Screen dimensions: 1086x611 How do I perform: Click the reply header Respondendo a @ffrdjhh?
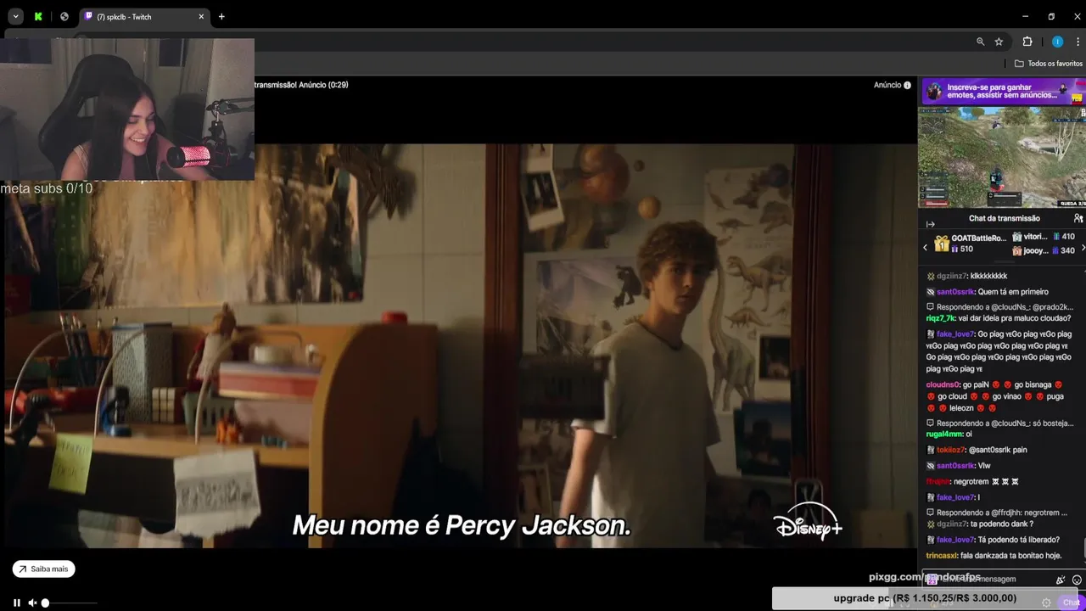click(997, 513)
